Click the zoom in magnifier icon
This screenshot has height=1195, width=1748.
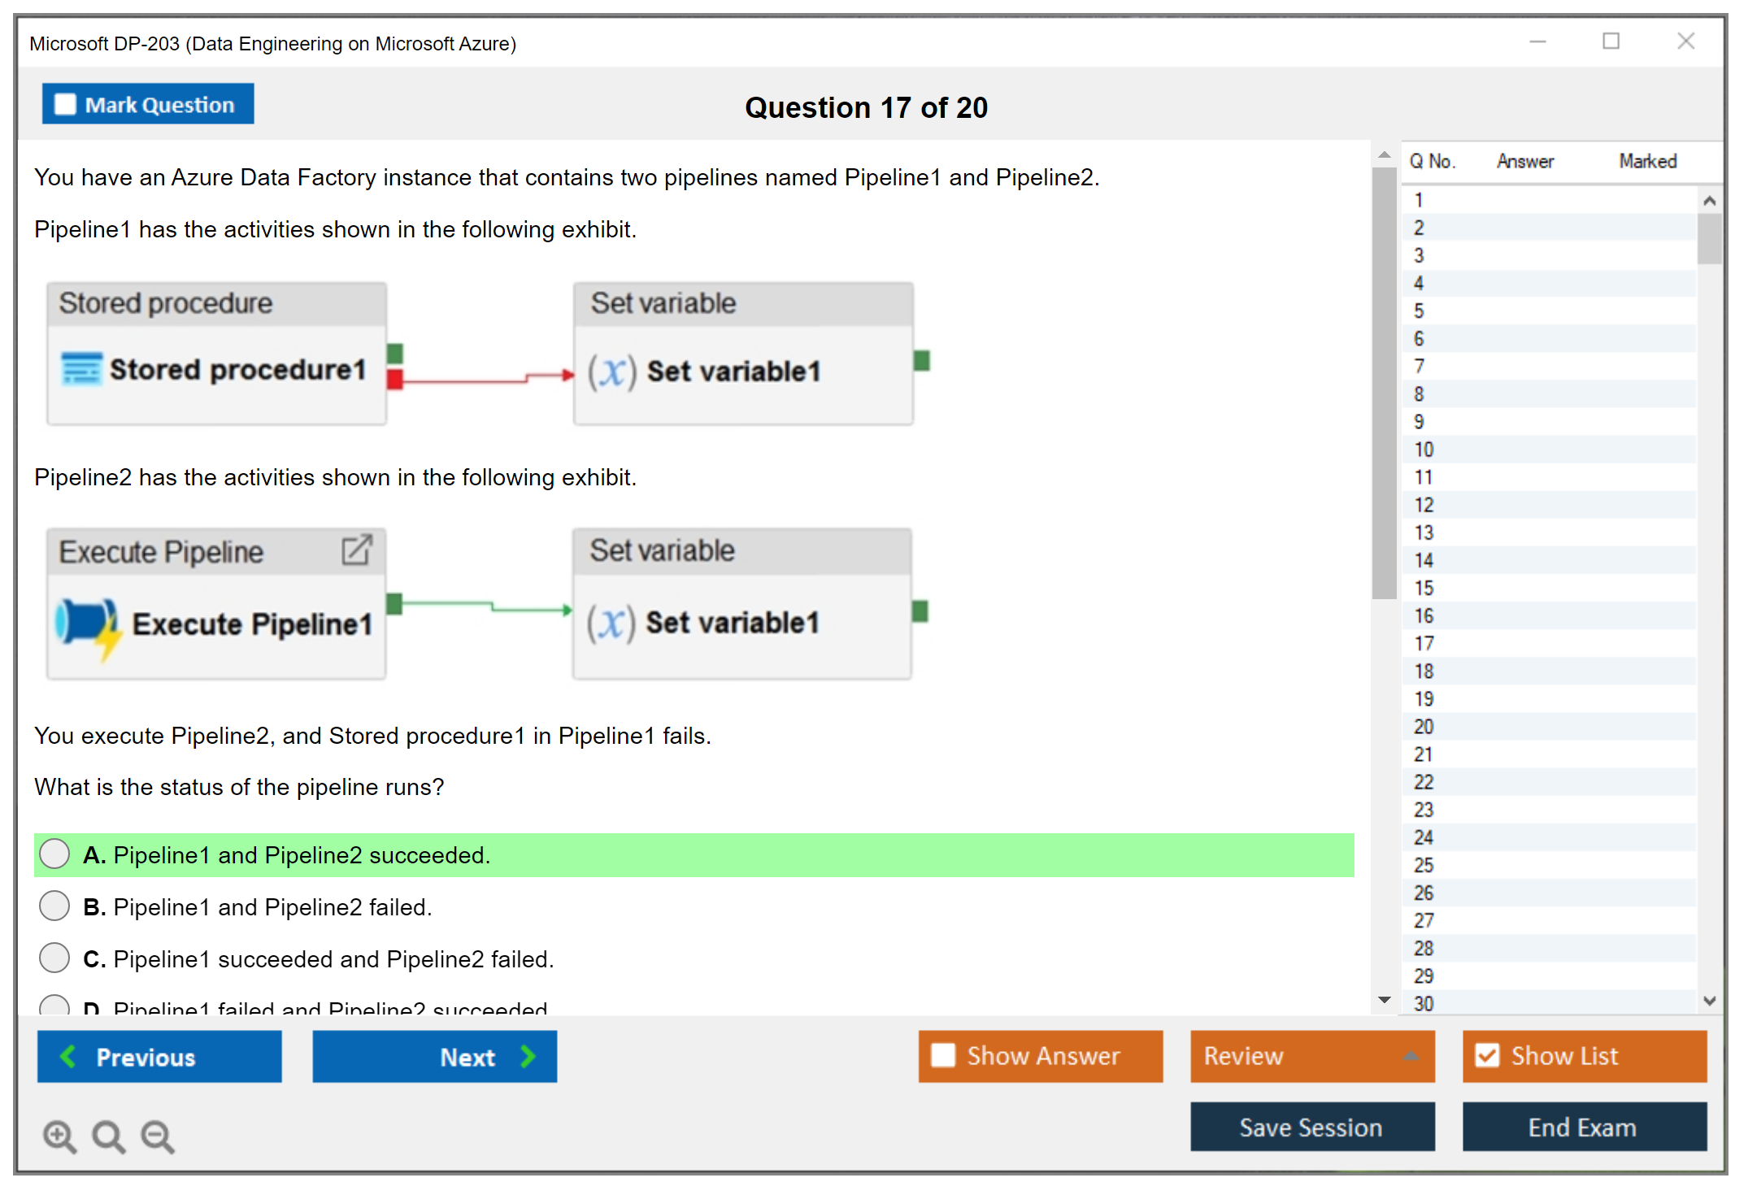pyautogui.click(x=59, y=1136)
